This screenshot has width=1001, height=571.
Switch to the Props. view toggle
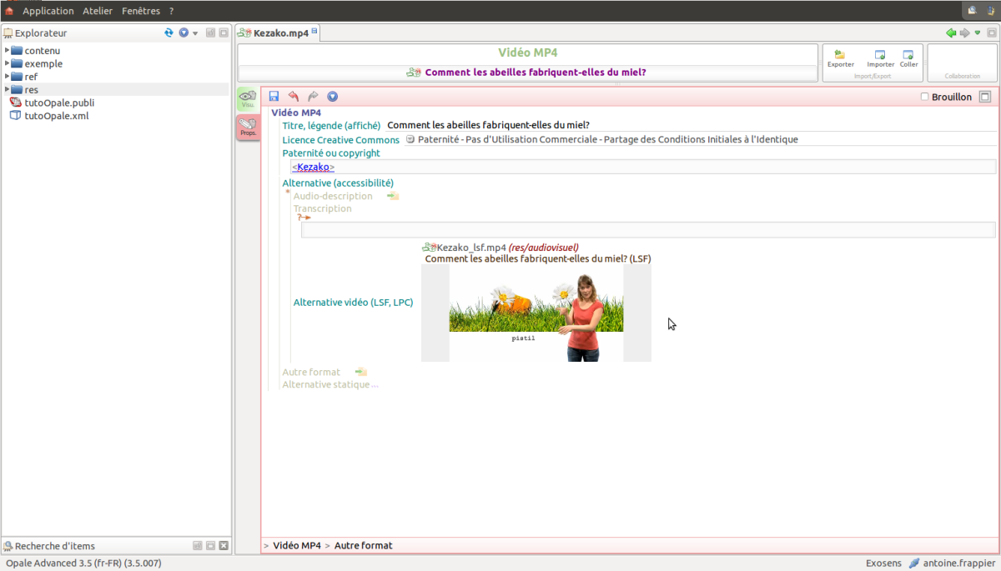(x=248, y=128)
